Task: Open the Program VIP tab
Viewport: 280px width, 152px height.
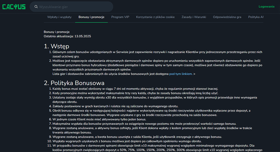Action: click(120, 17)
